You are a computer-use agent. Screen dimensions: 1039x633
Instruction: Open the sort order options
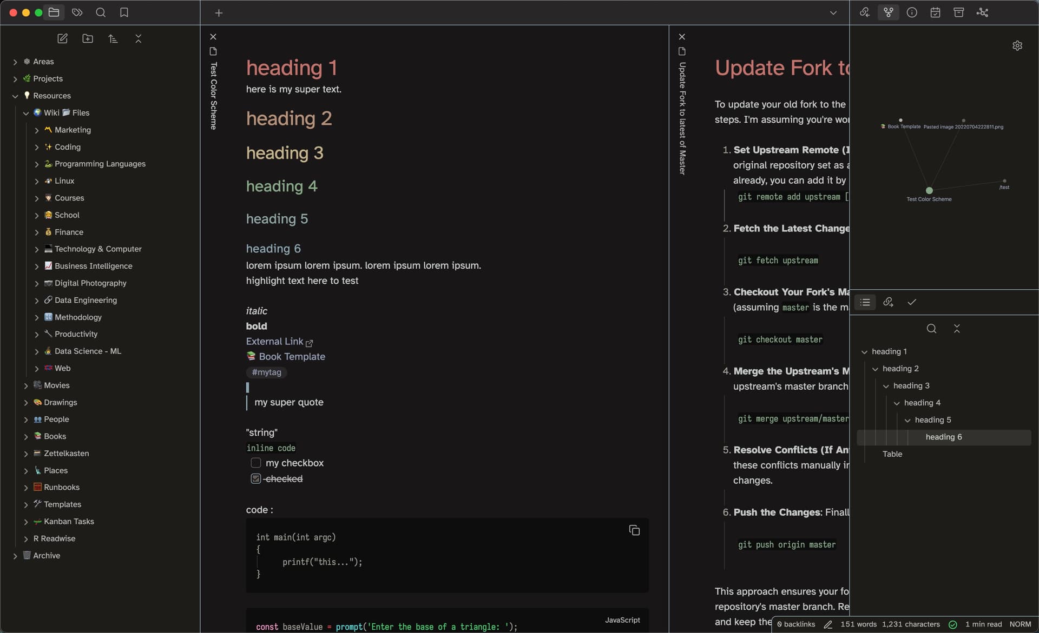pos(113,38)
